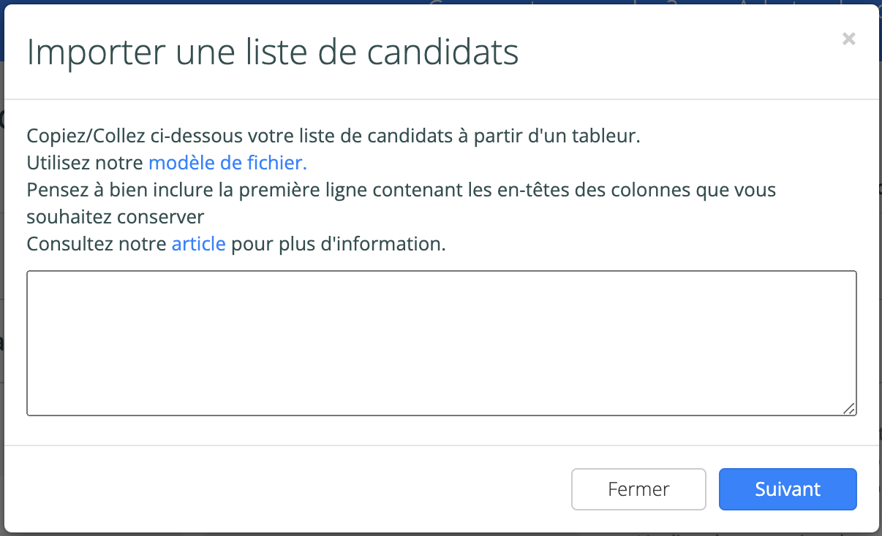Click the "souhaitez conserver" text line
This screenshot has height=536, width=882.
[x=115, y=217]
